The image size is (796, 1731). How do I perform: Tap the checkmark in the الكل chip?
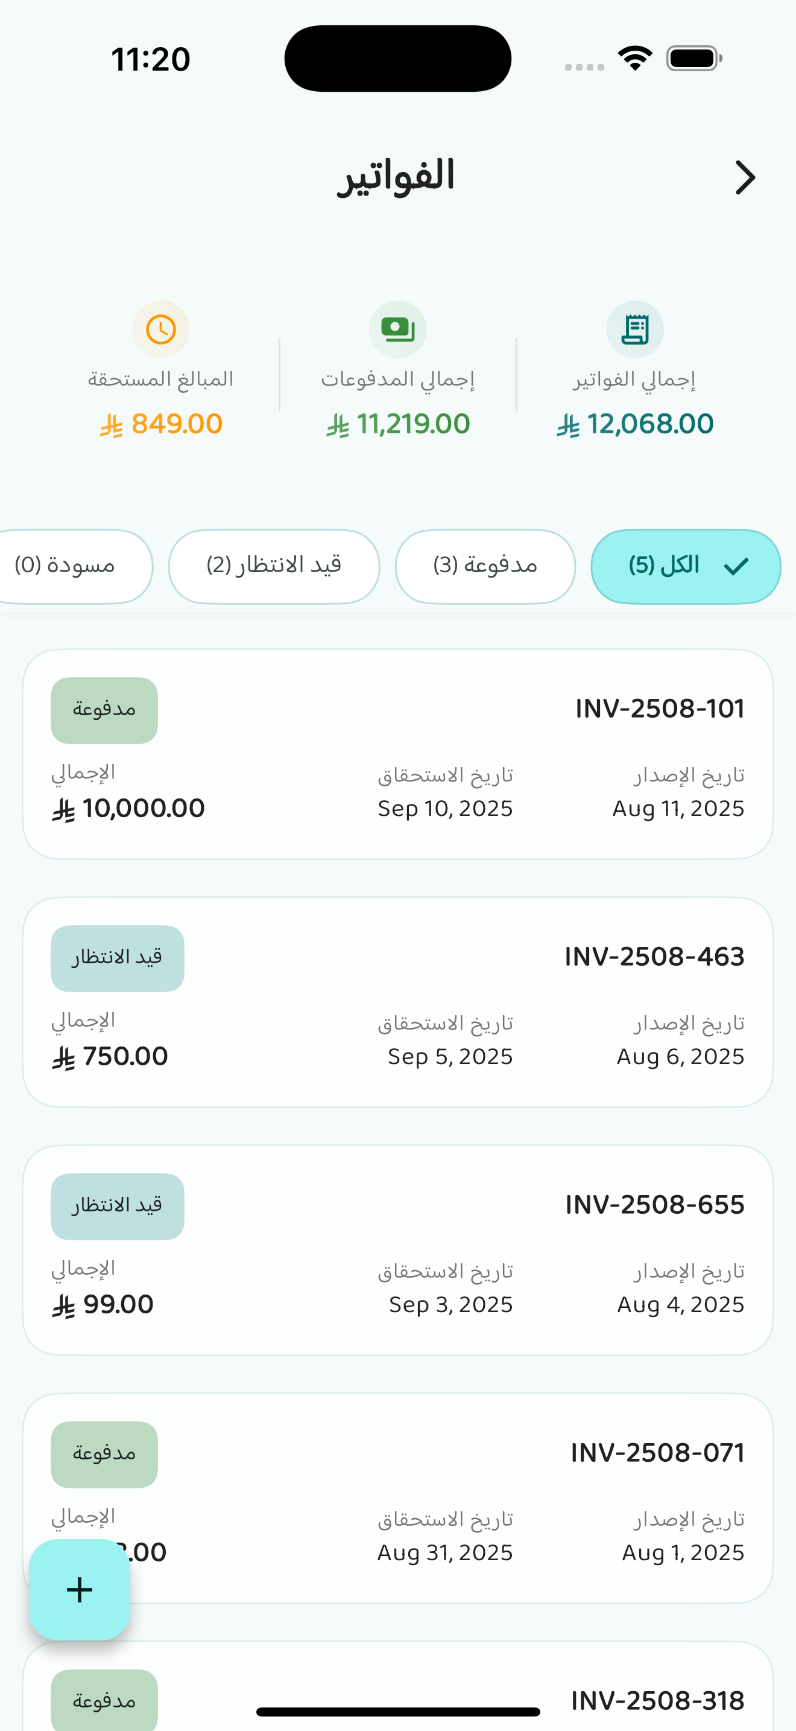click(x=736, y=567)
